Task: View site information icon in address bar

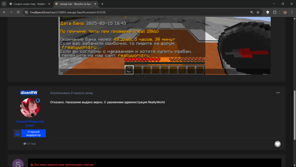Action: click(x=26, y=12)
